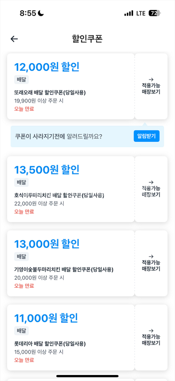This screenshot has height=381, width=175.
Task: Tap the 할인쿠폰 page title
Action: pos(87,39)
